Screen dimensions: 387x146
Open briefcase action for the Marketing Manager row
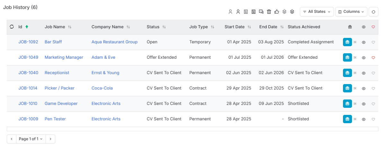[347, 57]
